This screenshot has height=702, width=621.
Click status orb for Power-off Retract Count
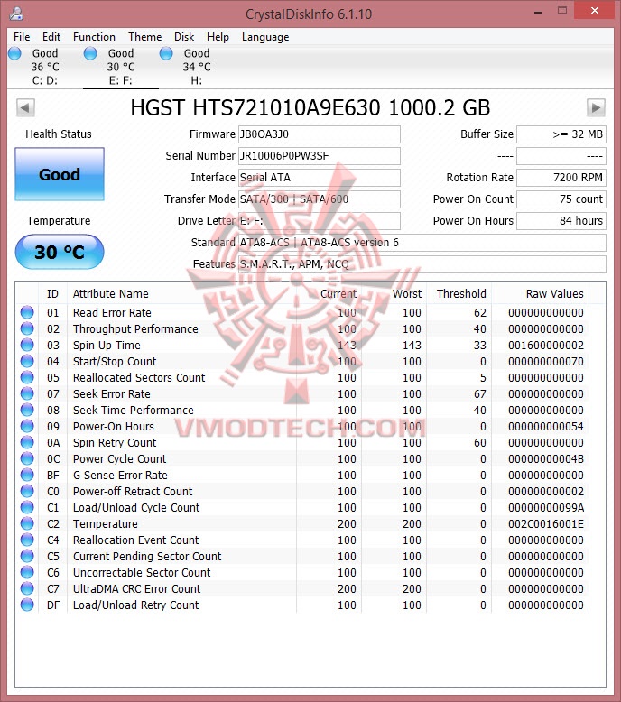[27, 491]
